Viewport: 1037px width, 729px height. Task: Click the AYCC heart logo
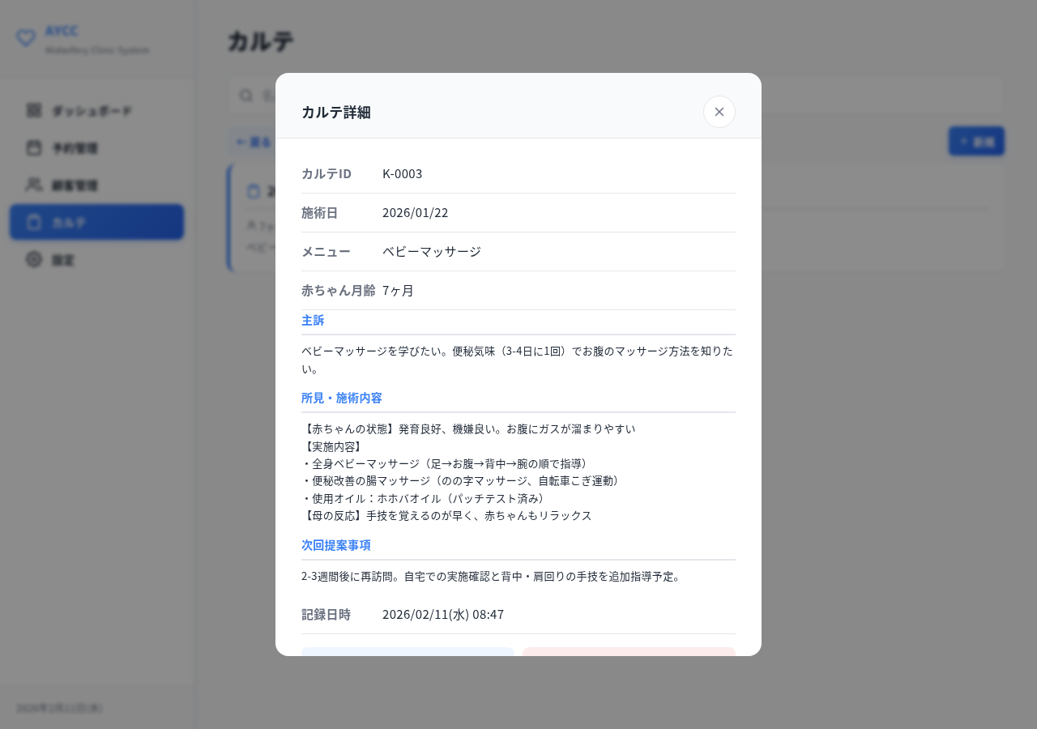(26, 36)
